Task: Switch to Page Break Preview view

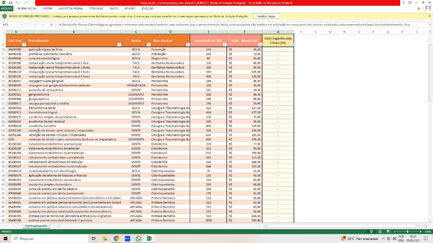Action: [x=388, y=232]
